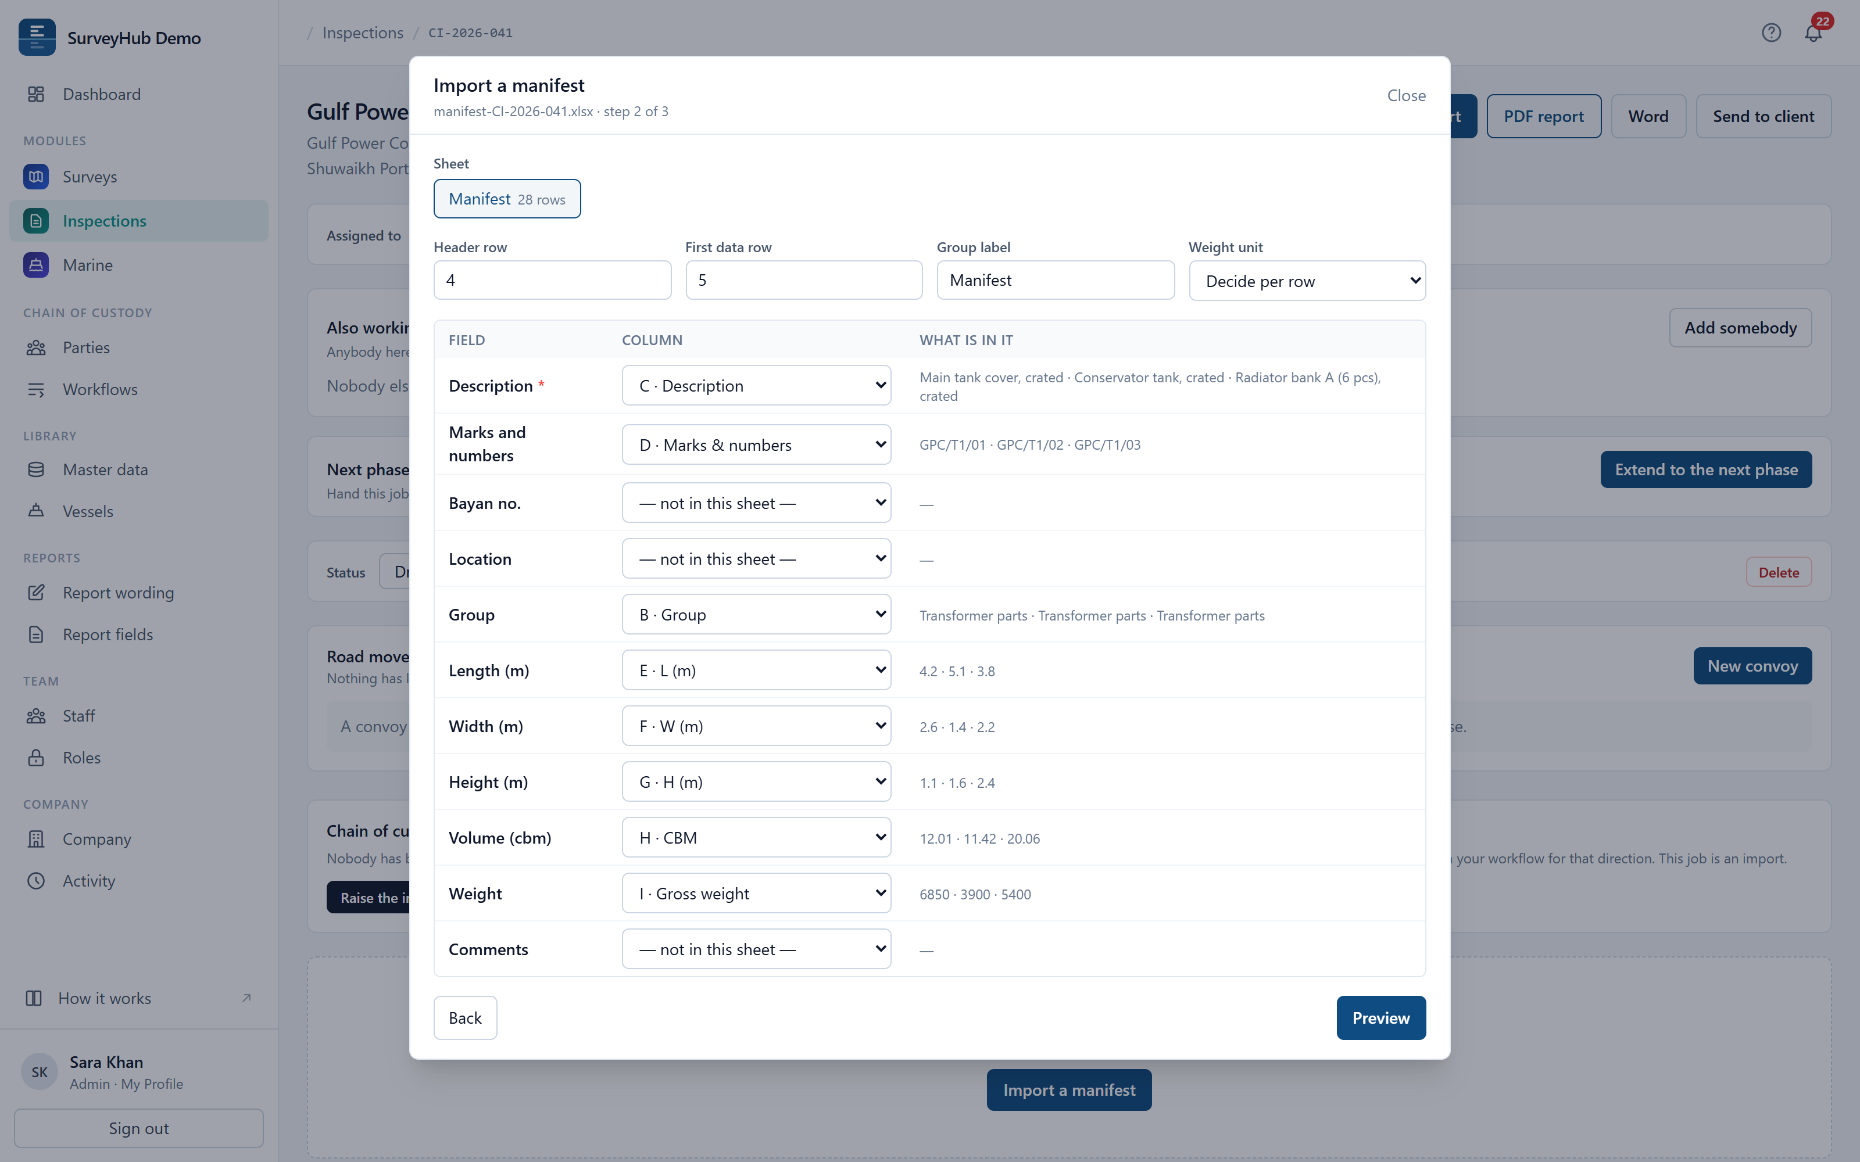Open the help question-mark icon
Viewport: 1860px width, 1162px height.
click(1771, 33)
